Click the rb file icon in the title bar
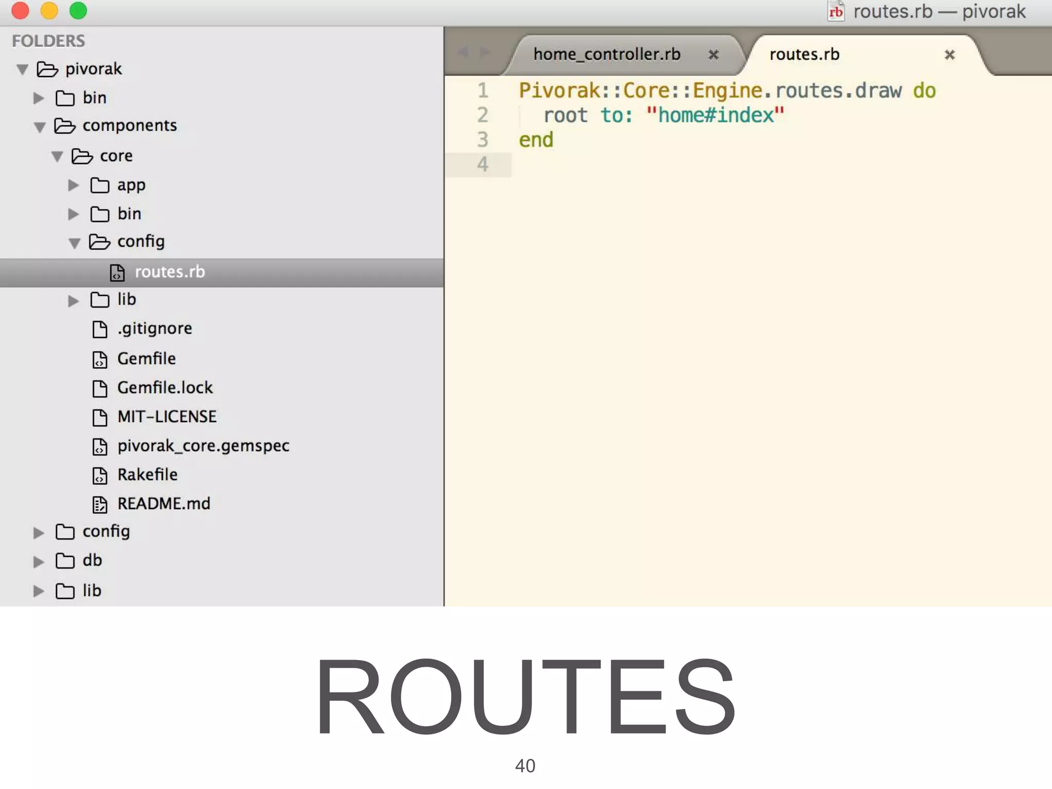1052x789 pixels. click(x=836, y=11)
